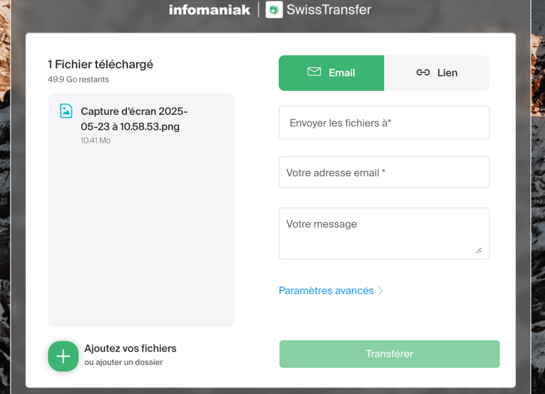Focus the Votre adresse email field
This screenshot has width=545, height=394.
pos(384,172)
